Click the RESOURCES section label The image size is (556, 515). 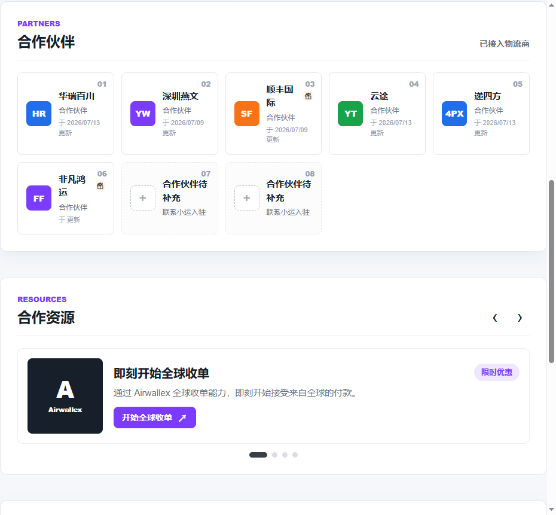42,299
